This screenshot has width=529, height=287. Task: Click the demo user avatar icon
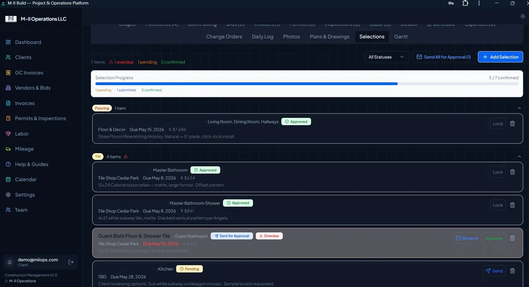click(10, 262)
